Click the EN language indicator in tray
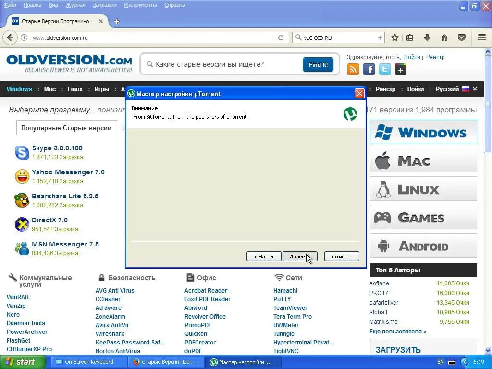492x369 pixels. [x=441, y=362]
